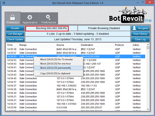Click the Private Browsing Disabled status
Screen dimensions: 155x116
[104, 28]
